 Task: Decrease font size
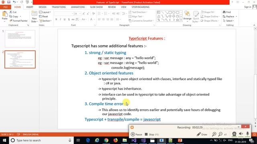point(88,14)
